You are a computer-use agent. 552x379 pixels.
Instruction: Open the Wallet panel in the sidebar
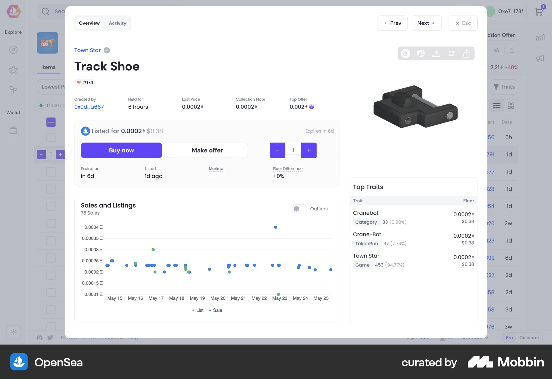point(13,130)
